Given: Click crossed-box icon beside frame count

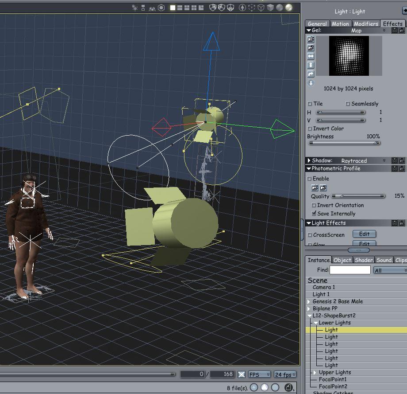Looking at the screenshot, I should (242, 374).
